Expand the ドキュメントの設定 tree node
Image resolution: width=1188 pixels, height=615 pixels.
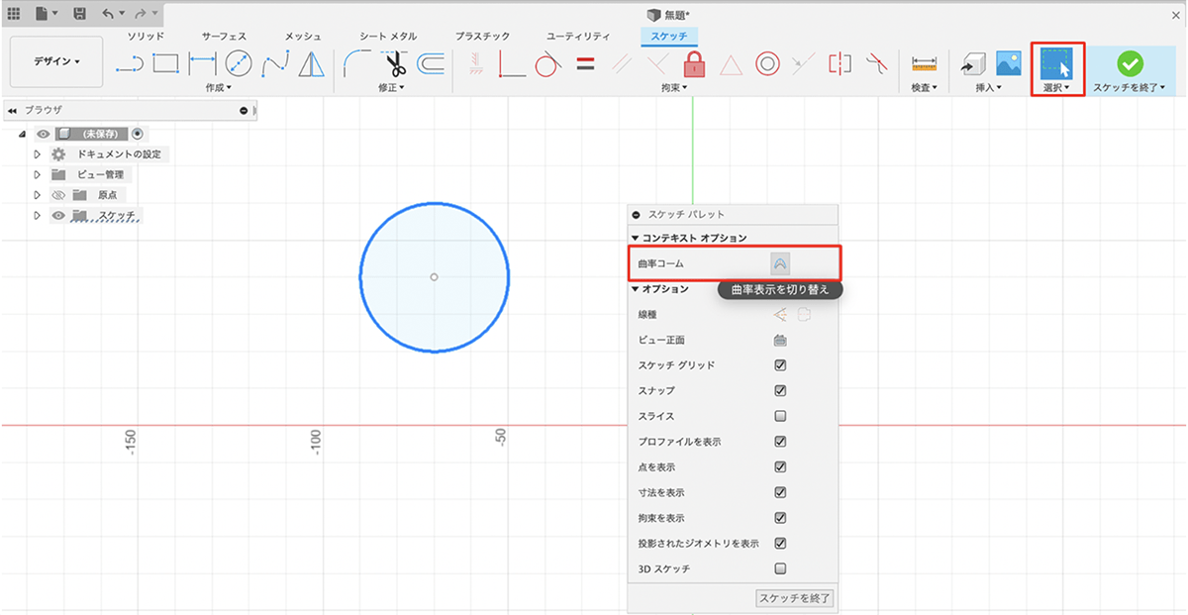pos(37,154)
